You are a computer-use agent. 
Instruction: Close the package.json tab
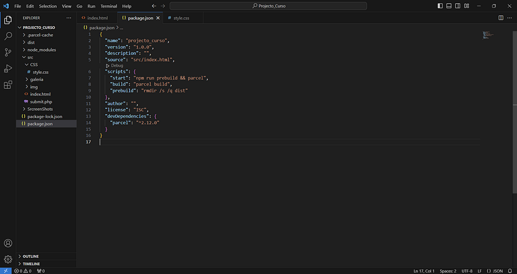(158, 18)
